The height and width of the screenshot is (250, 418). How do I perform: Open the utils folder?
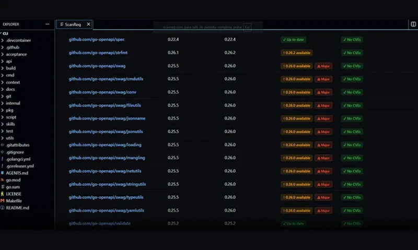(9, 138)
